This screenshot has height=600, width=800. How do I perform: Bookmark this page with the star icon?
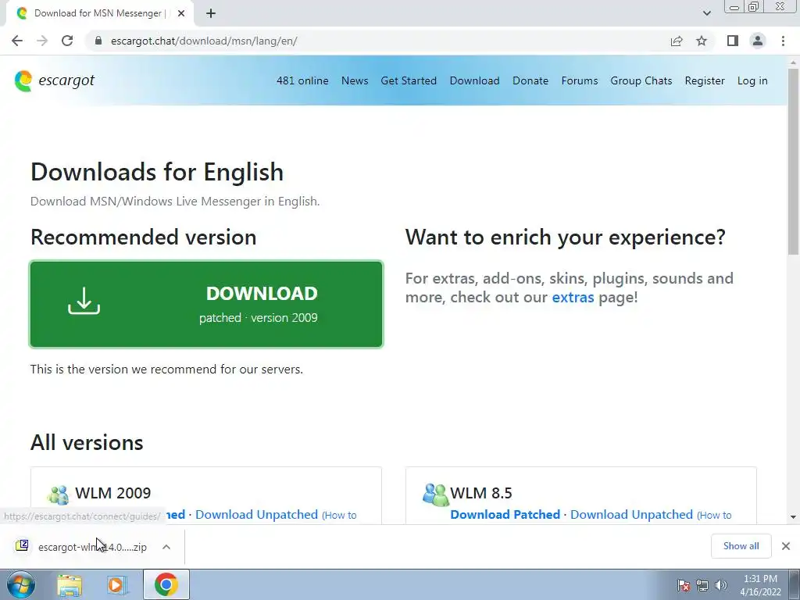coord(702,41)
